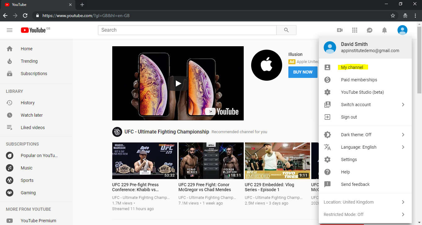The height and width of the screenshot is (225, 422).
Task: Click the browser address bar URL
Action: click(86, 16)
